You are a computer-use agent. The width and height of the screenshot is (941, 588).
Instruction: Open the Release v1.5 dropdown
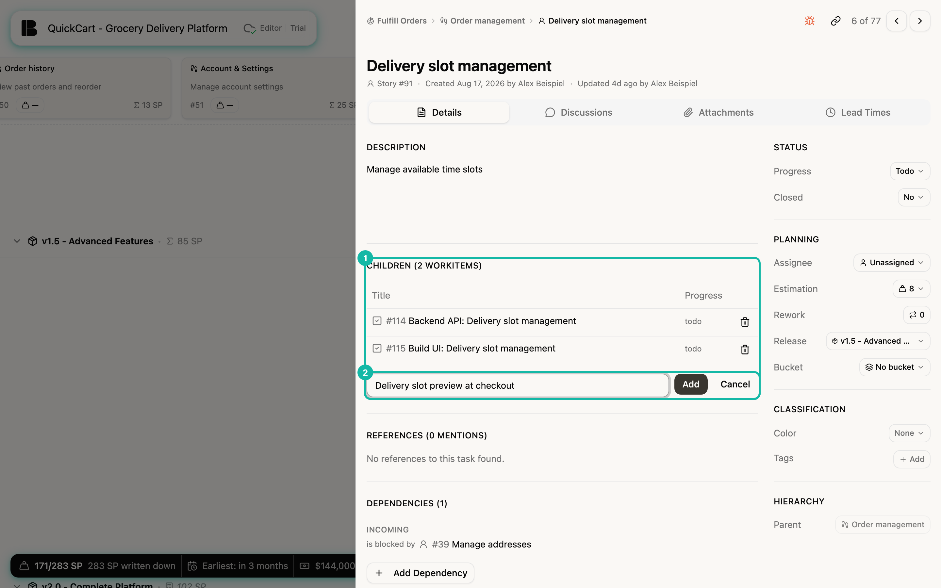coord(878,341)
